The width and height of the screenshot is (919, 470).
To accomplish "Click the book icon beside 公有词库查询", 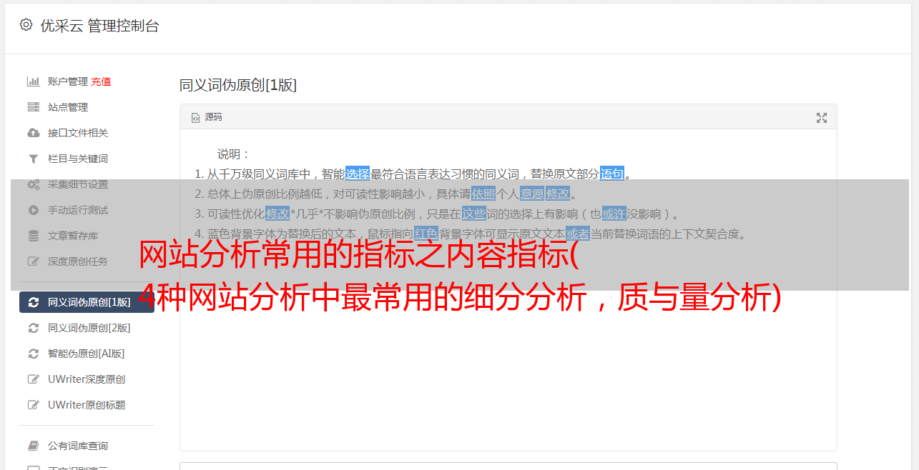I will (x=33, y=446).
